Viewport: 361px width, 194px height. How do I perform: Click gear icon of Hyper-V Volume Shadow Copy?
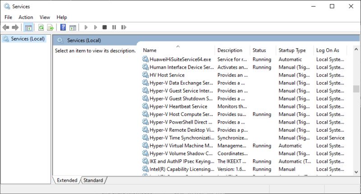(145, 153)
